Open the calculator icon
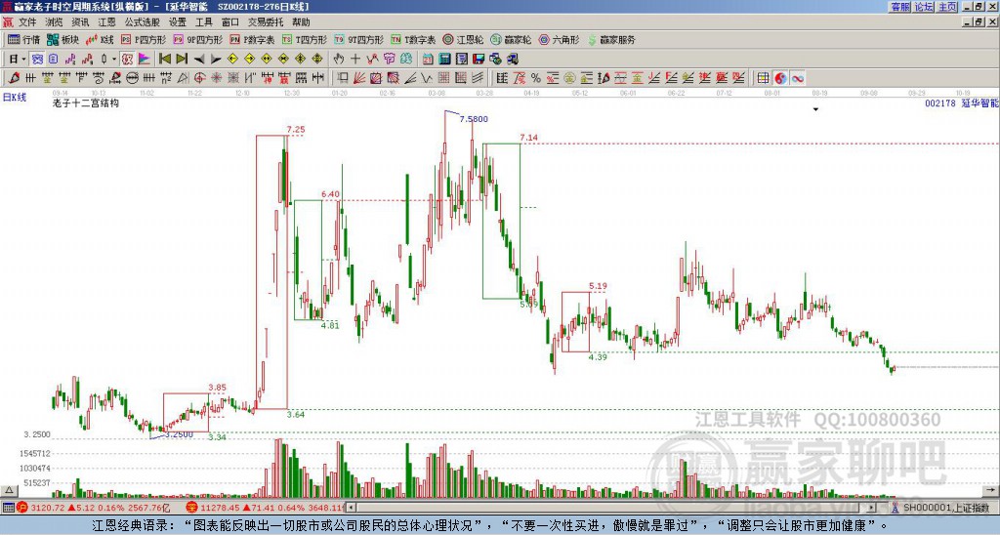Viewport: 1000px width, 535px height. click(x=444, y=60)
